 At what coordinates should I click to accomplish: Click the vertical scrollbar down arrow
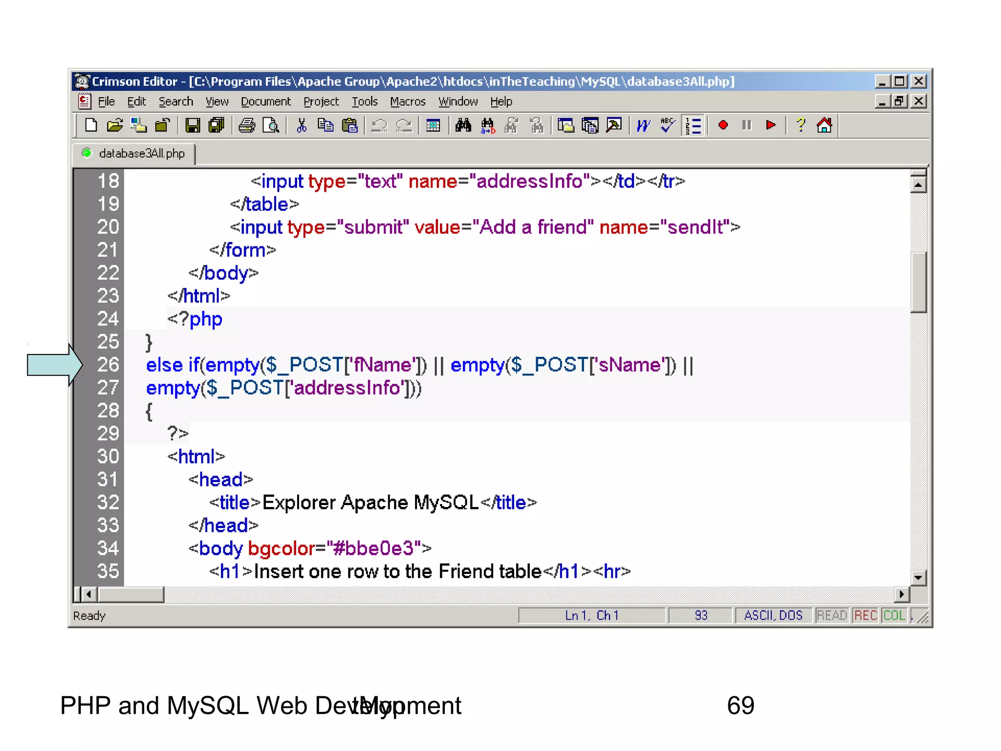tap(918, 577)
